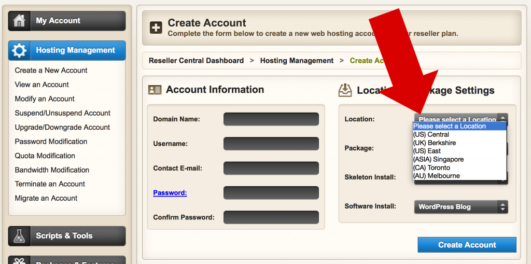Click the Scripts & Tools flask icon
The height and width of the screenshot is (264, 531).
coord(19,236)
